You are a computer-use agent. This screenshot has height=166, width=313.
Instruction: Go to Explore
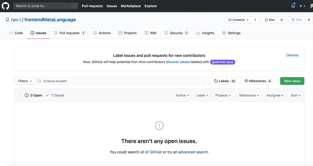click(x=151, y=6)
